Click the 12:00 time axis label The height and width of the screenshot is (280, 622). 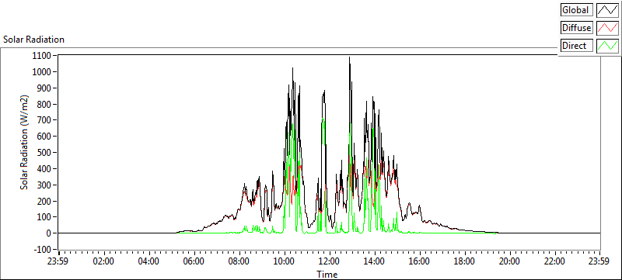coord(329,261)
